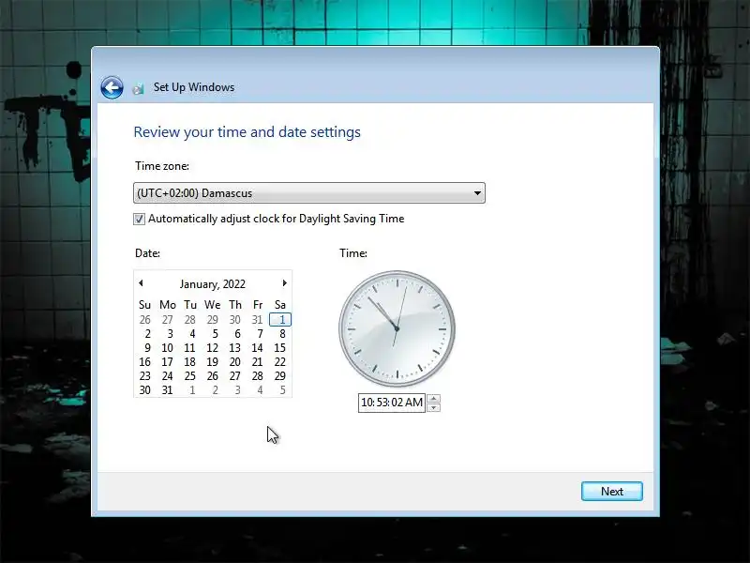The height and width of the screenshot is (563, 750).
Task: Select January 30 in the calendar
Action: (145, 390)
